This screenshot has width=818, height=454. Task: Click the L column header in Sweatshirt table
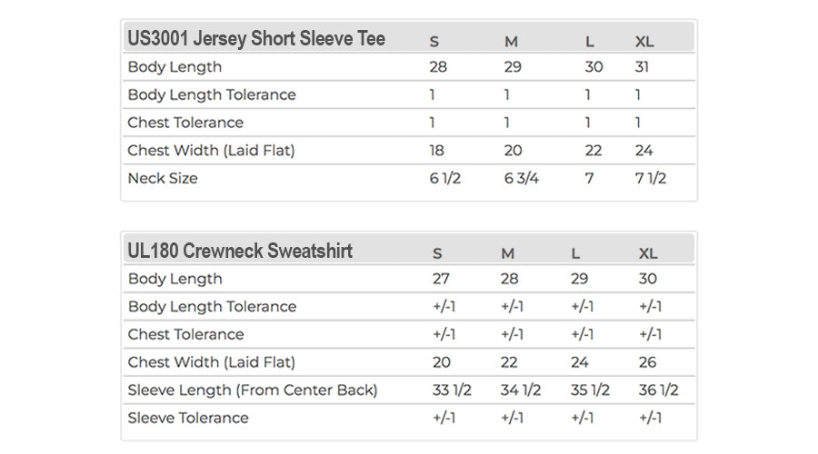click(x=576, y=253)
